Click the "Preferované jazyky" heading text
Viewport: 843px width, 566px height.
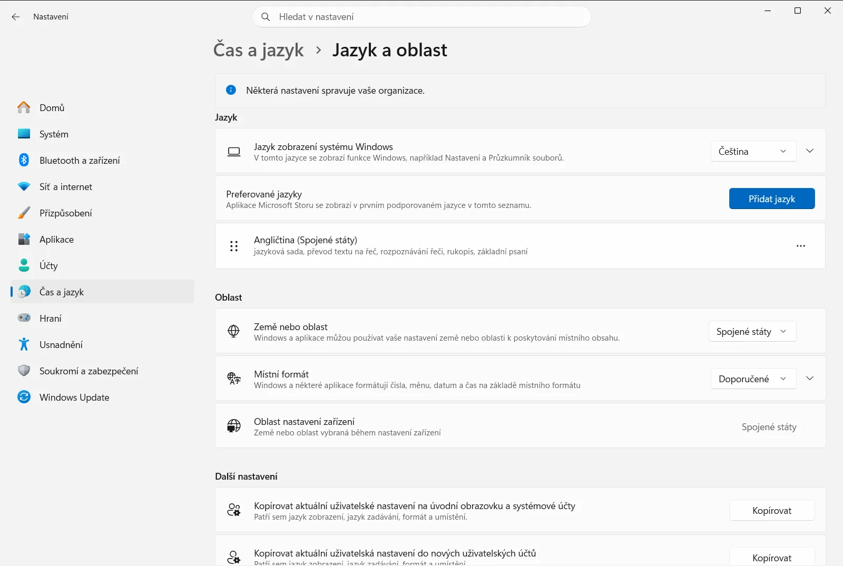click(264, 194)
